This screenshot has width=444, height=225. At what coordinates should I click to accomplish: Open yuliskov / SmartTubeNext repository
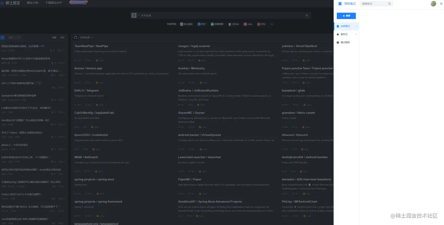coord(300,46)
